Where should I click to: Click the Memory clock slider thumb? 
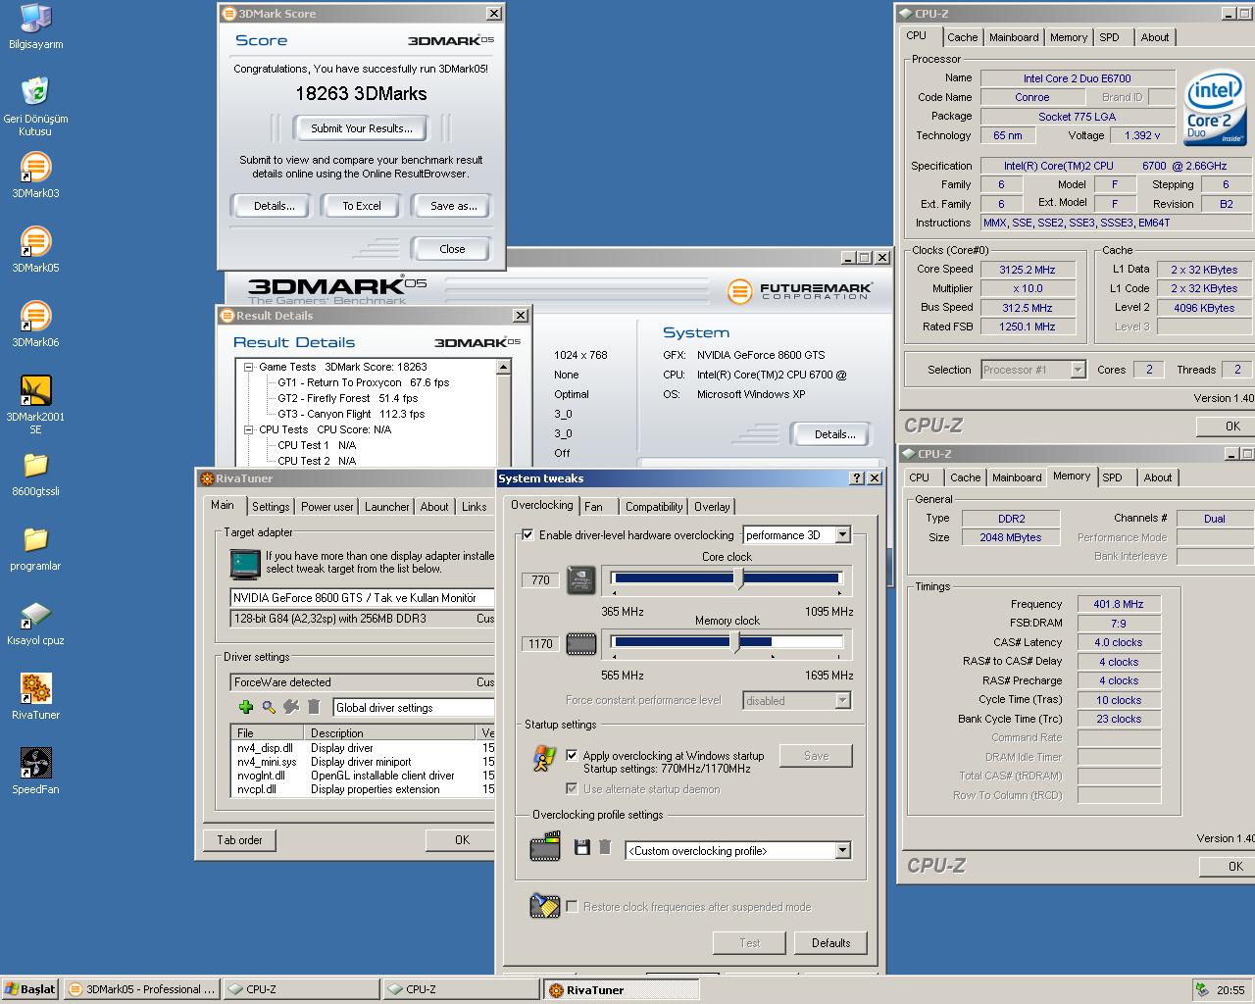(x=738, y=642)
